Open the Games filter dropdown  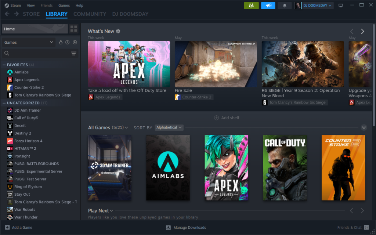[x=29, y=42]
